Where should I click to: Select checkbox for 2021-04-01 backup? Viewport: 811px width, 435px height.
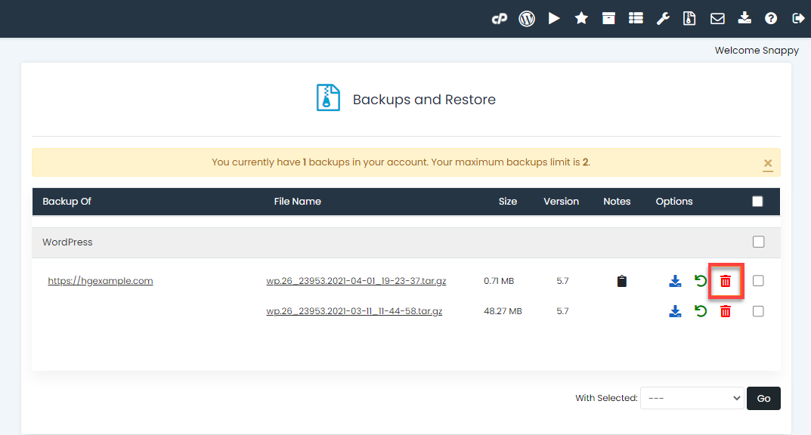[x=758, y=280]
